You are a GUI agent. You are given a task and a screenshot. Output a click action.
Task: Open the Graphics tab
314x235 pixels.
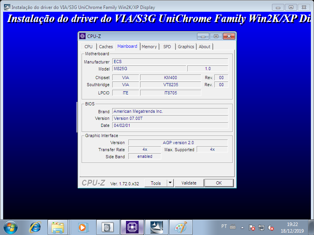186,47
